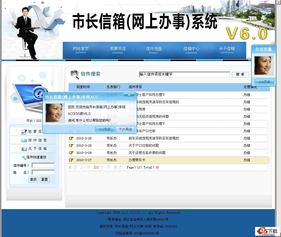This screenshot has height=237, width=281.
Task: Open the 信箱中心 navigation tab
Action: tap(191, 50)
